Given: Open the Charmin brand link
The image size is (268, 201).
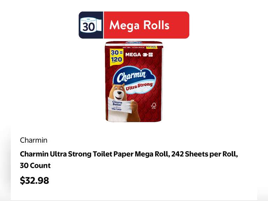Looking at the screenshot, I should coord(33,140).
